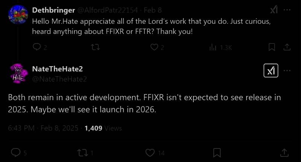Open Grok icon on Dethbringer's tweet

click(274, 10)
